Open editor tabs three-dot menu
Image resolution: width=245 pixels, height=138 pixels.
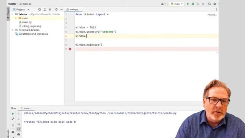(216, 10)
